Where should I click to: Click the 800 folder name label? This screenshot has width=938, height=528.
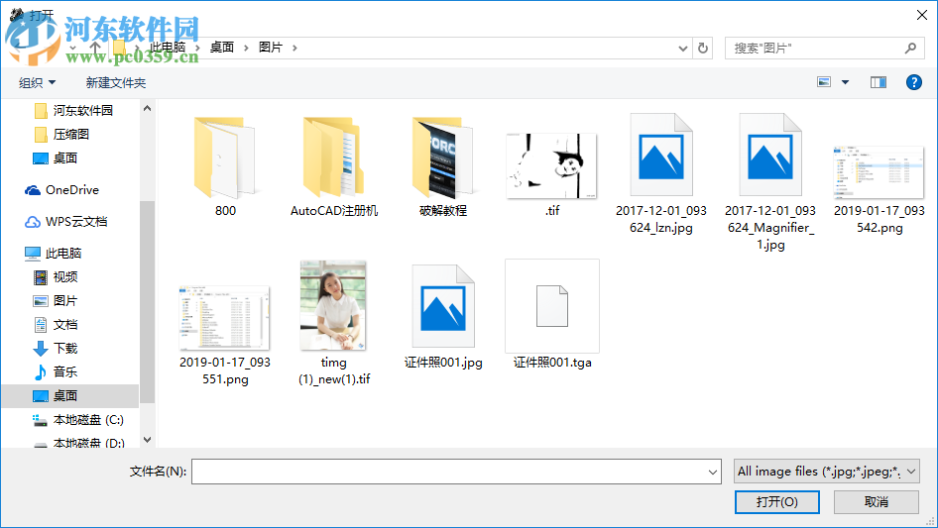[x=225, y=211]
